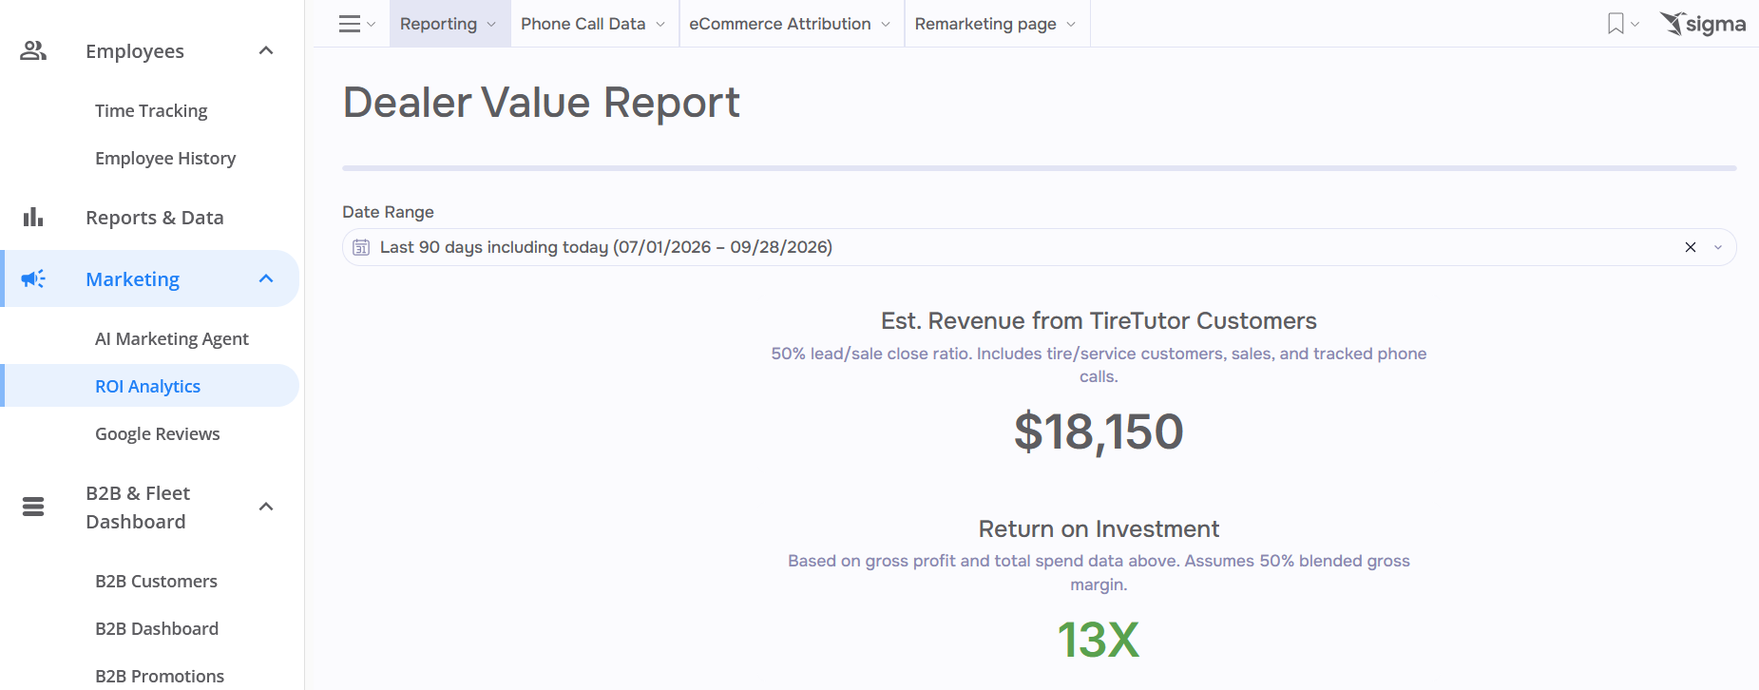Click the Last 90 days date range field
Screen dimensions: 1759x690
[1039, 247]
